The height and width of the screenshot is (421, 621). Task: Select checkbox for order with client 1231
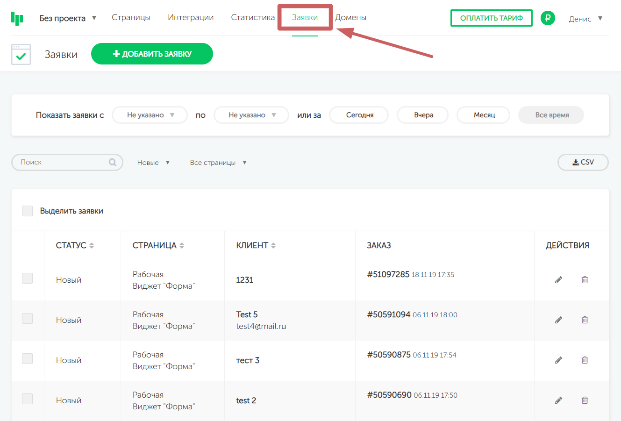[28, 278]
